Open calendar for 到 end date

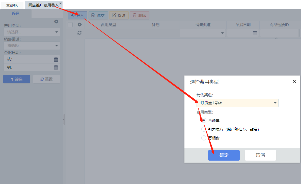56,67
